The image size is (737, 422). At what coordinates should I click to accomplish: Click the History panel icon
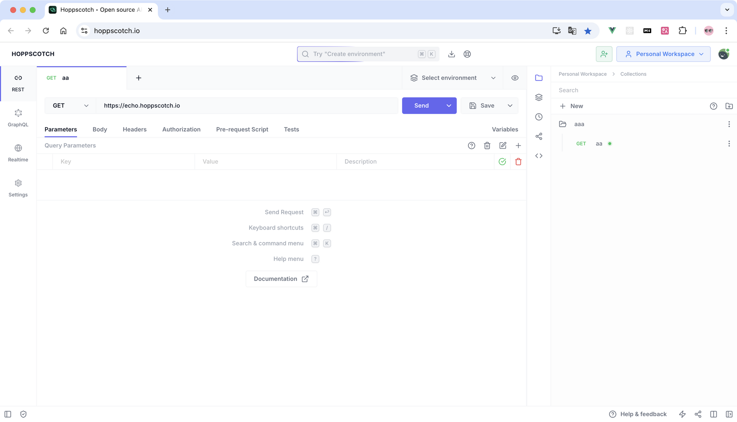[x=539, y=117]
